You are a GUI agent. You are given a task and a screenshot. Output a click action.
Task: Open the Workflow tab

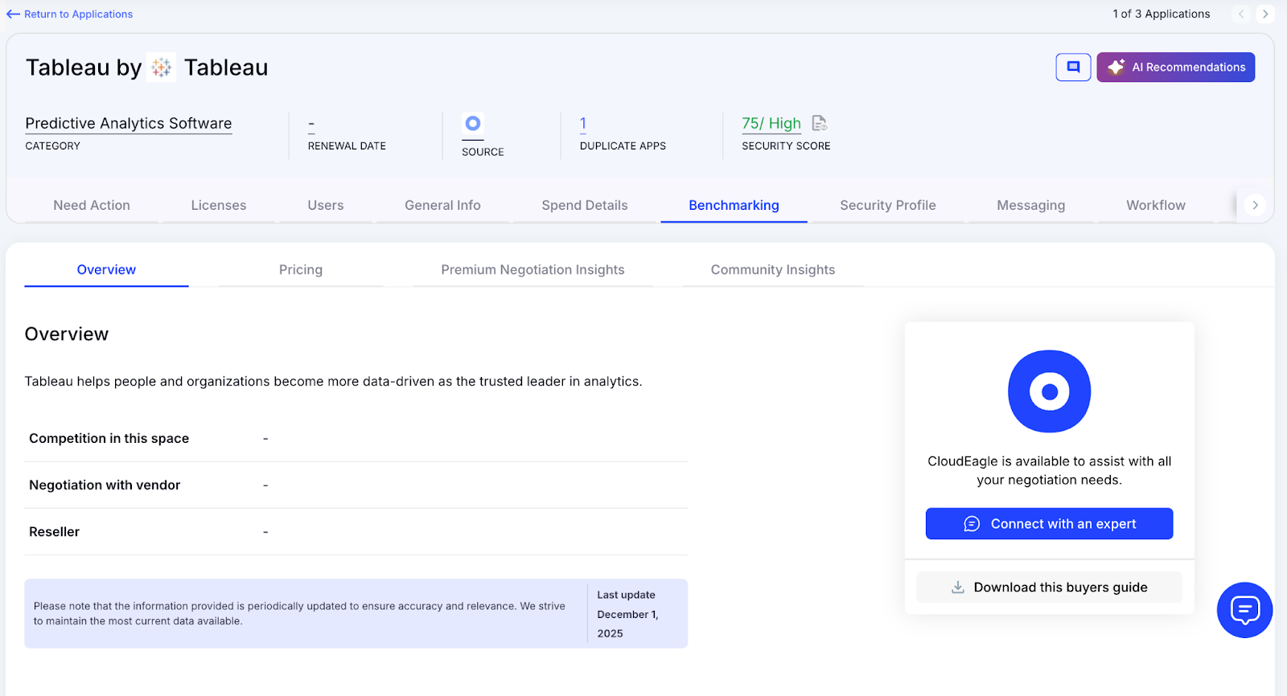tap(1156, 205)
